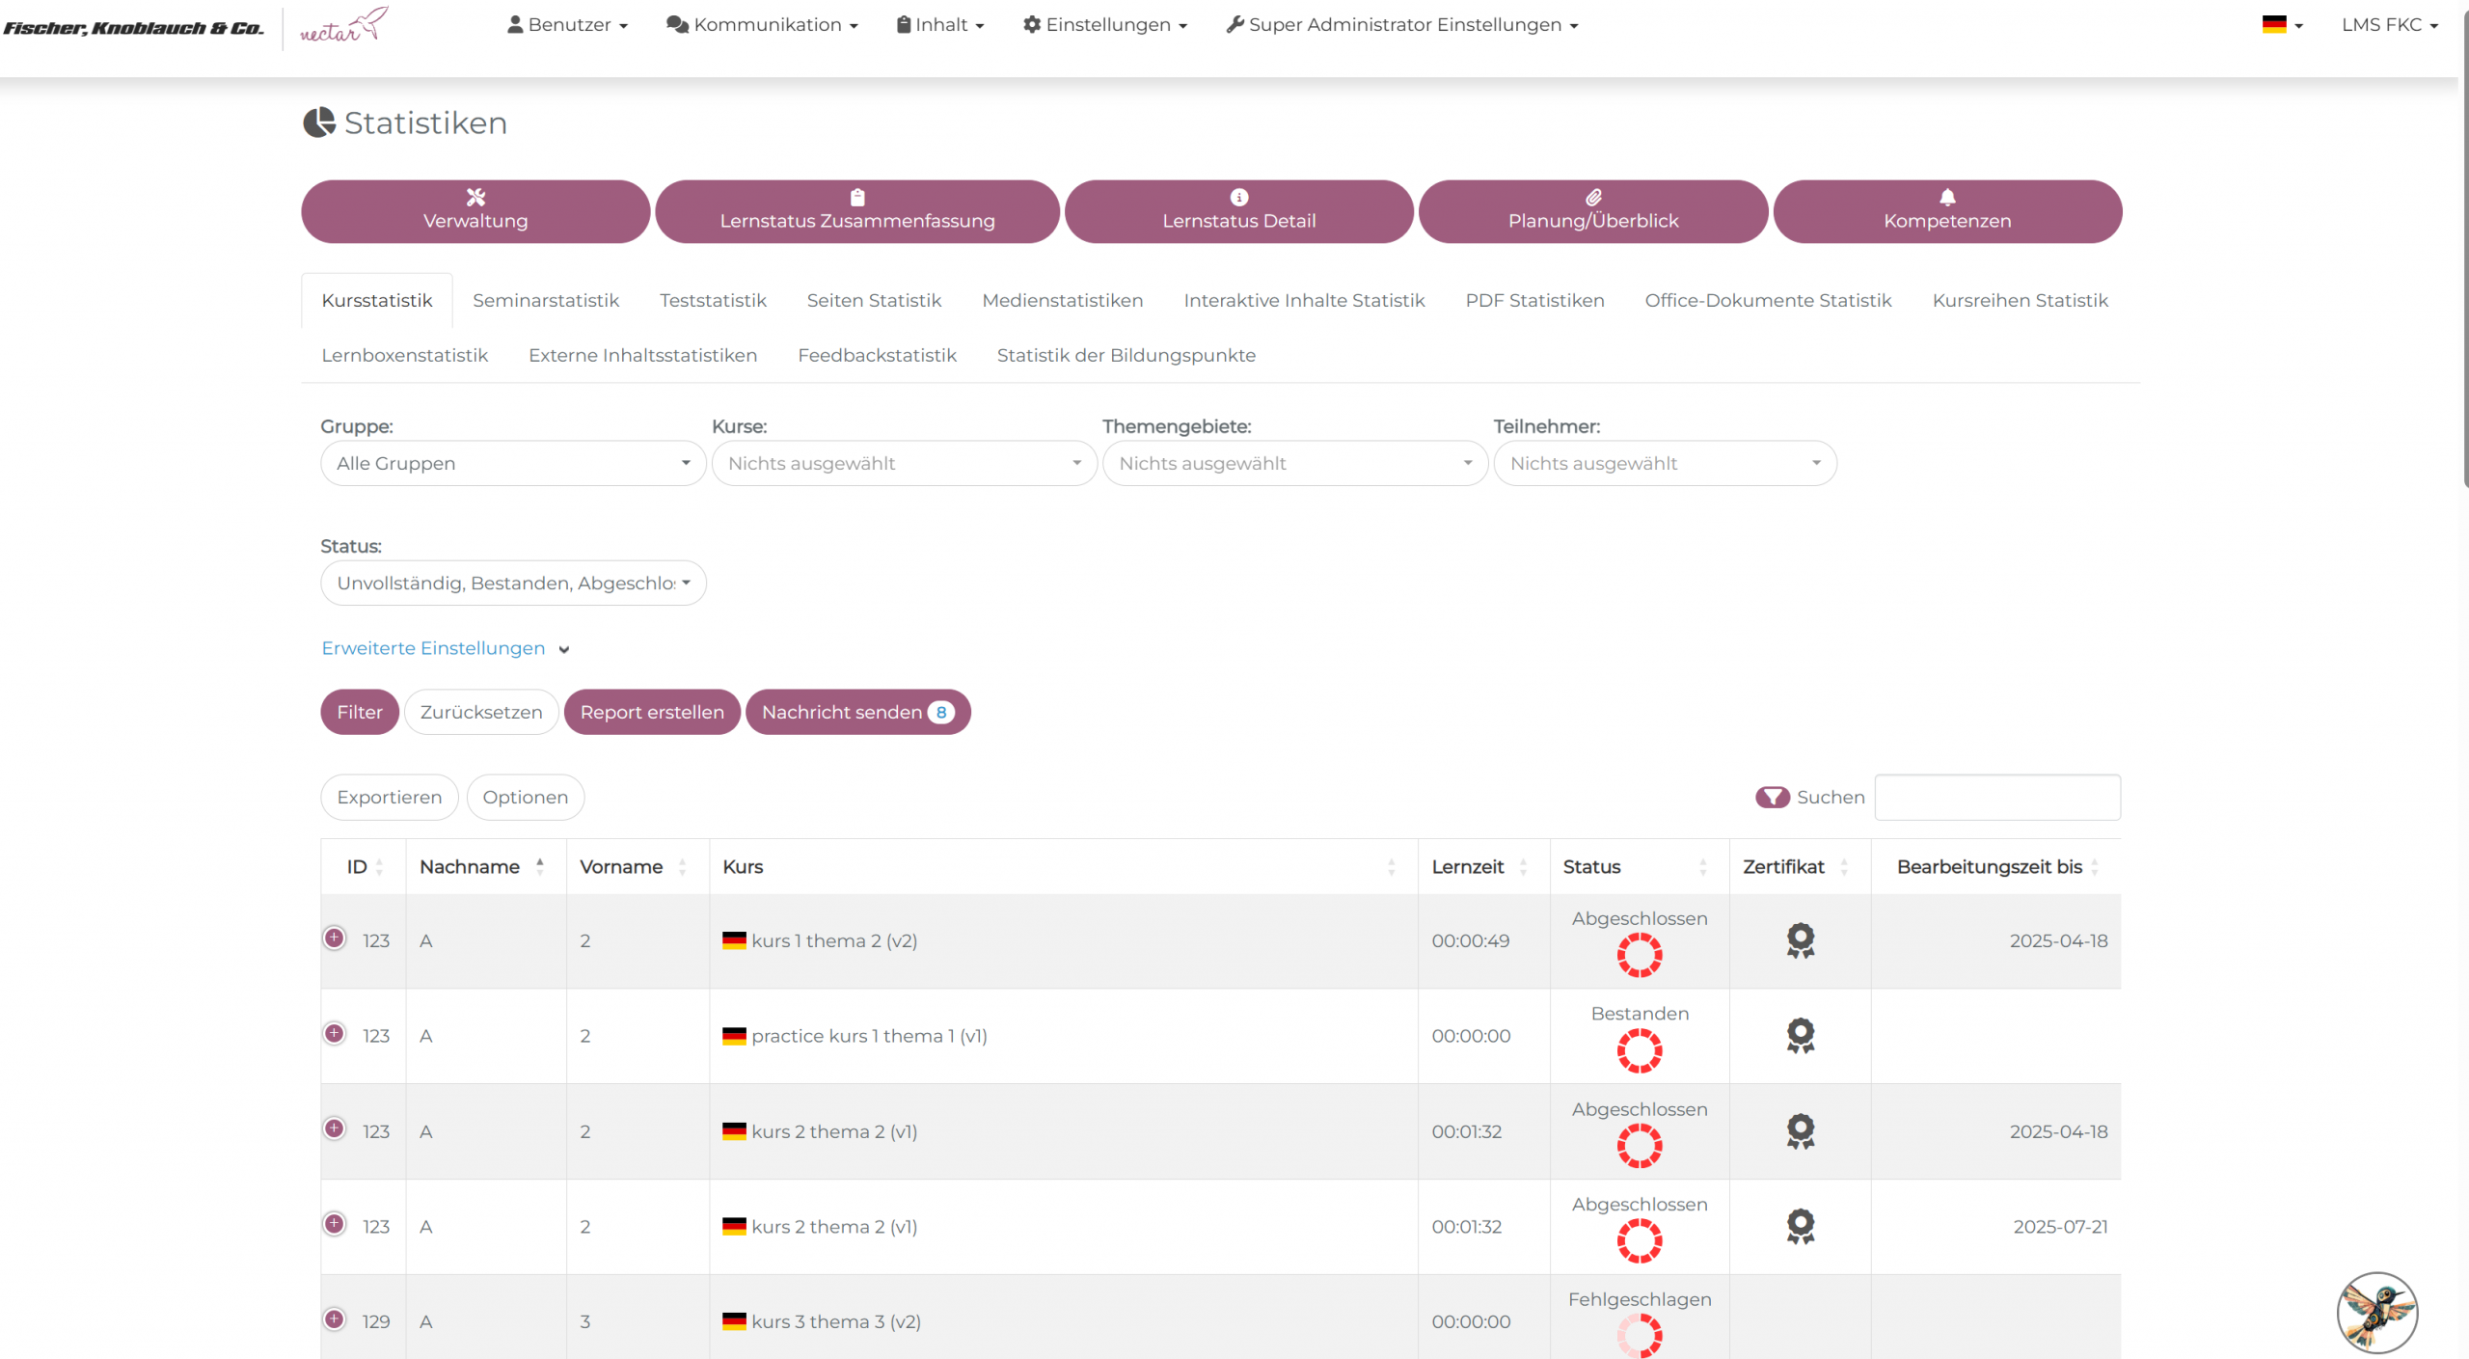Toggle row expander for kurs 3 thema 3 (v2)
The image size is (2469, 1359).
point(335,1318)
